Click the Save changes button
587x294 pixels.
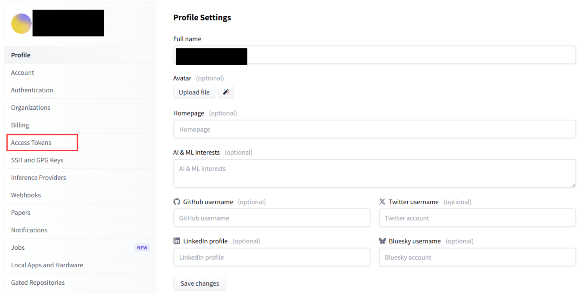coord(200,283)
